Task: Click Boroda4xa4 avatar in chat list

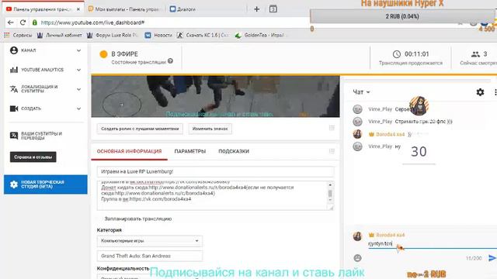Action: click(357, 134)
